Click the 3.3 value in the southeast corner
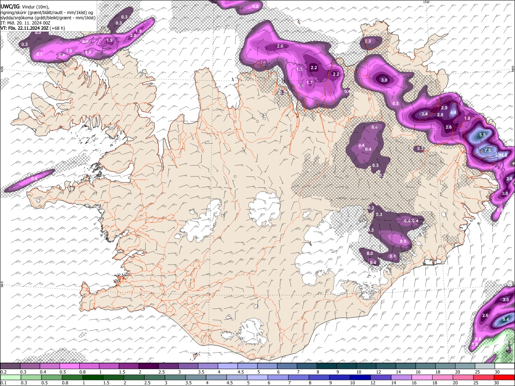 tap(506, 300)
